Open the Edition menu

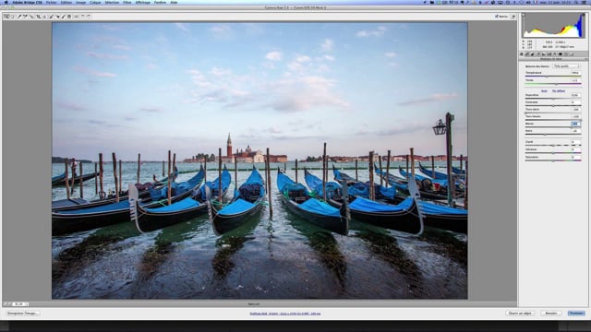(66, 2)
